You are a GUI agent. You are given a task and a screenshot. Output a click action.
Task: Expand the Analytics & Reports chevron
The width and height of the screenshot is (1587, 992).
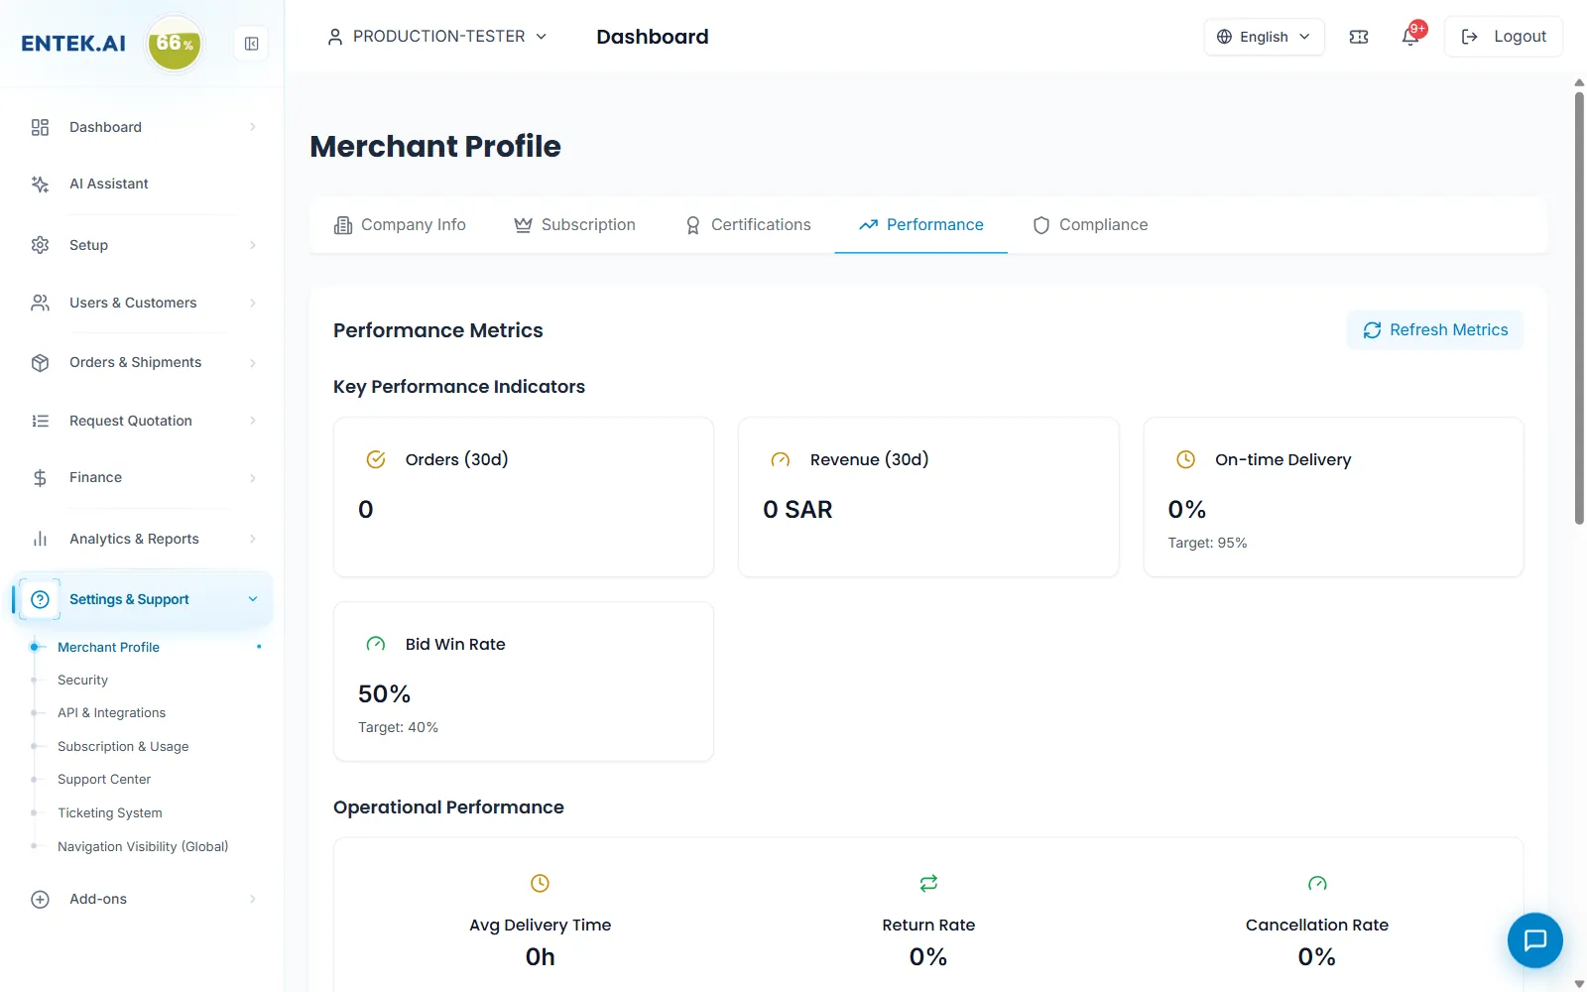point(253,539)
